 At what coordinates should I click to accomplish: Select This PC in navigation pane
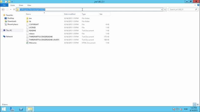pyautogui.click(x=7, y=30)
